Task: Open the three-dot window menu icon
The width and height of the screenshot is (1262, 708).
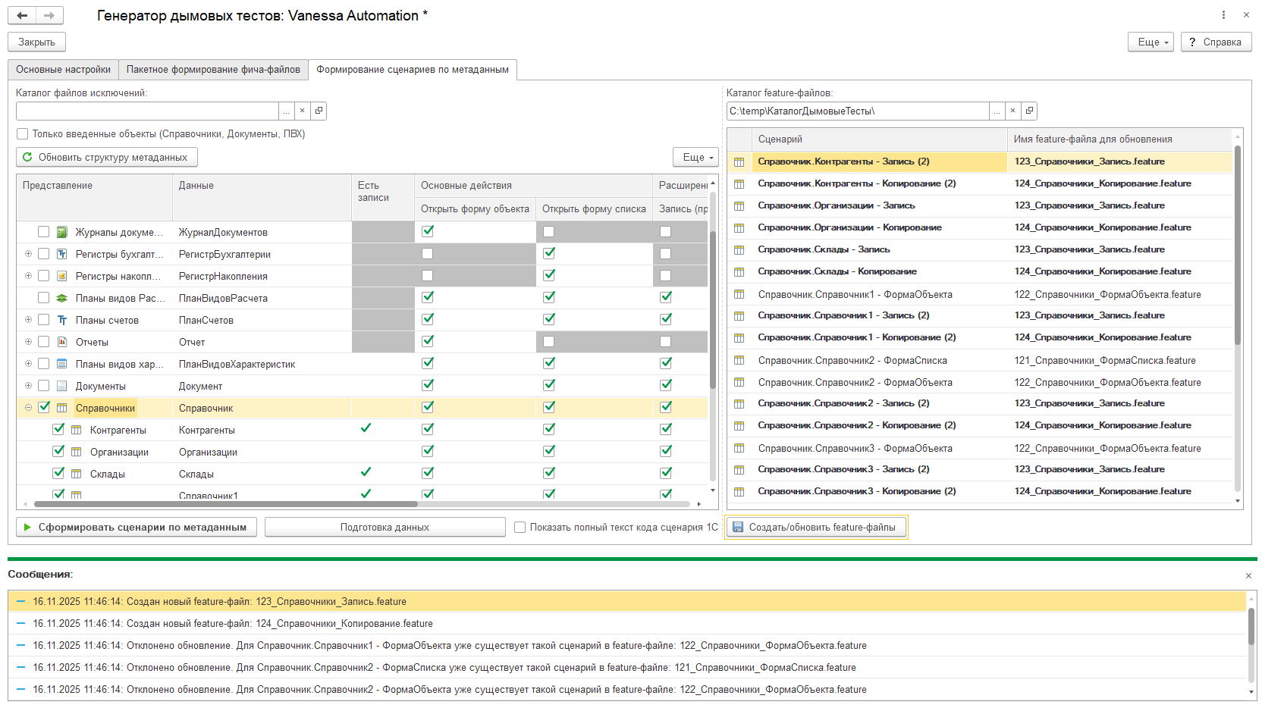Action: (1223, 15)
